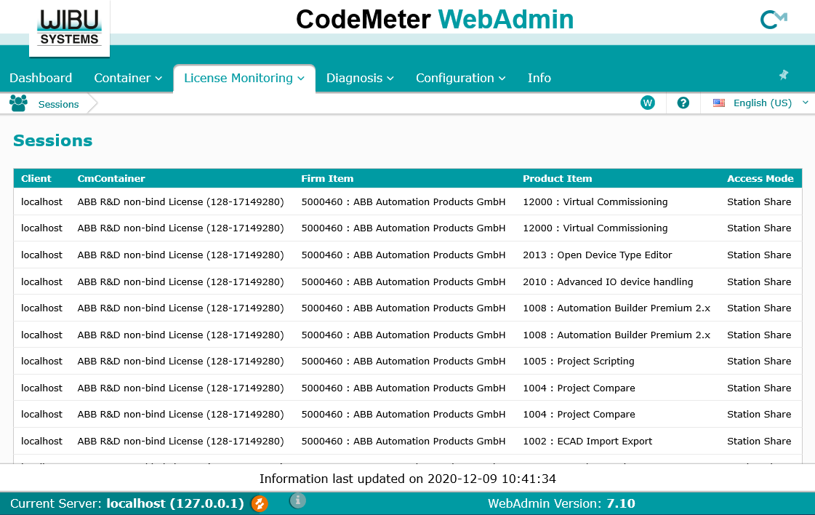Click the WebAdmin Version 7.10 text

[x=561, y=503]
